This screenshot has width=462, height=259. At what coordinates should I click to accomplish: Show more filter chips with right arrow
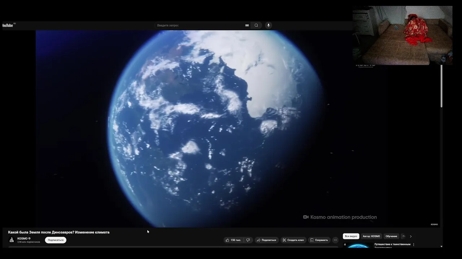coord(410,236)
